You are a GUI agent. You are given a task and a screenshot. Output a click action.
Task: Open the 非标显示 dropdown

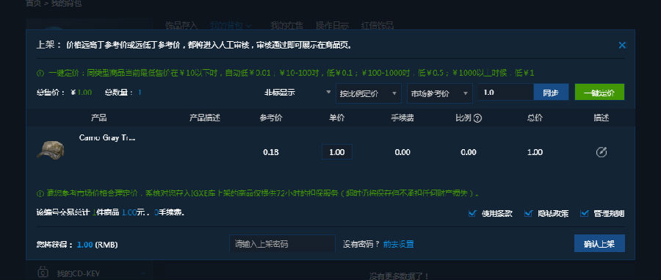297,93
